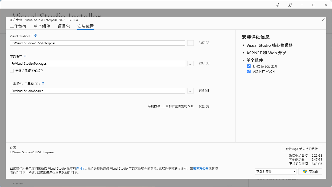Click 要求的总空间 13.68 GB text
Viewport: 332px width, 187px height.
pos(306,164)
